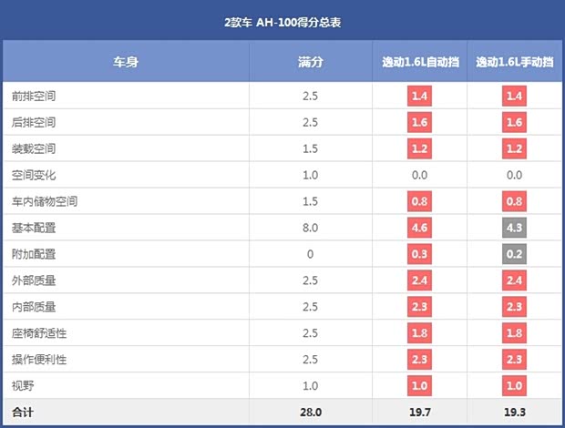Select the 19.7 total score cell
The image size is (565, 428).
(x=419, y=413)
